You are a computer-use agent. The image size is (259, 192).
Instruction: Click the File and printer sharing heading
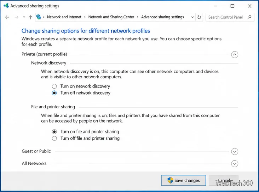click(x=53, y=107)
